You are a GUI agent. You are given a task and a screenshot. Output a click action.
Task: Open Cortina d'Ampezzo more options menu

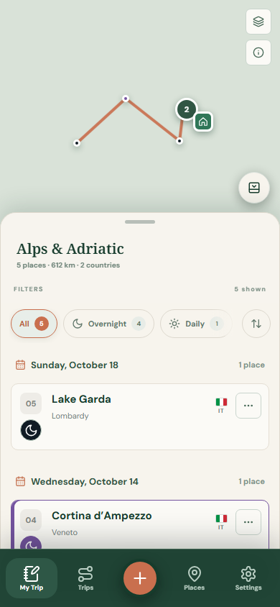tap(248, 522)
